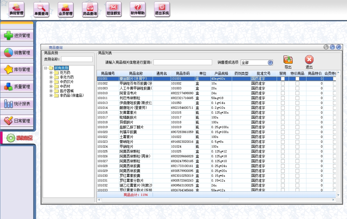Image resolution: width=347 pixels, height=219 pixels.
Task: Click the 统计报表 sidebar button
Action: coord(17,104)
